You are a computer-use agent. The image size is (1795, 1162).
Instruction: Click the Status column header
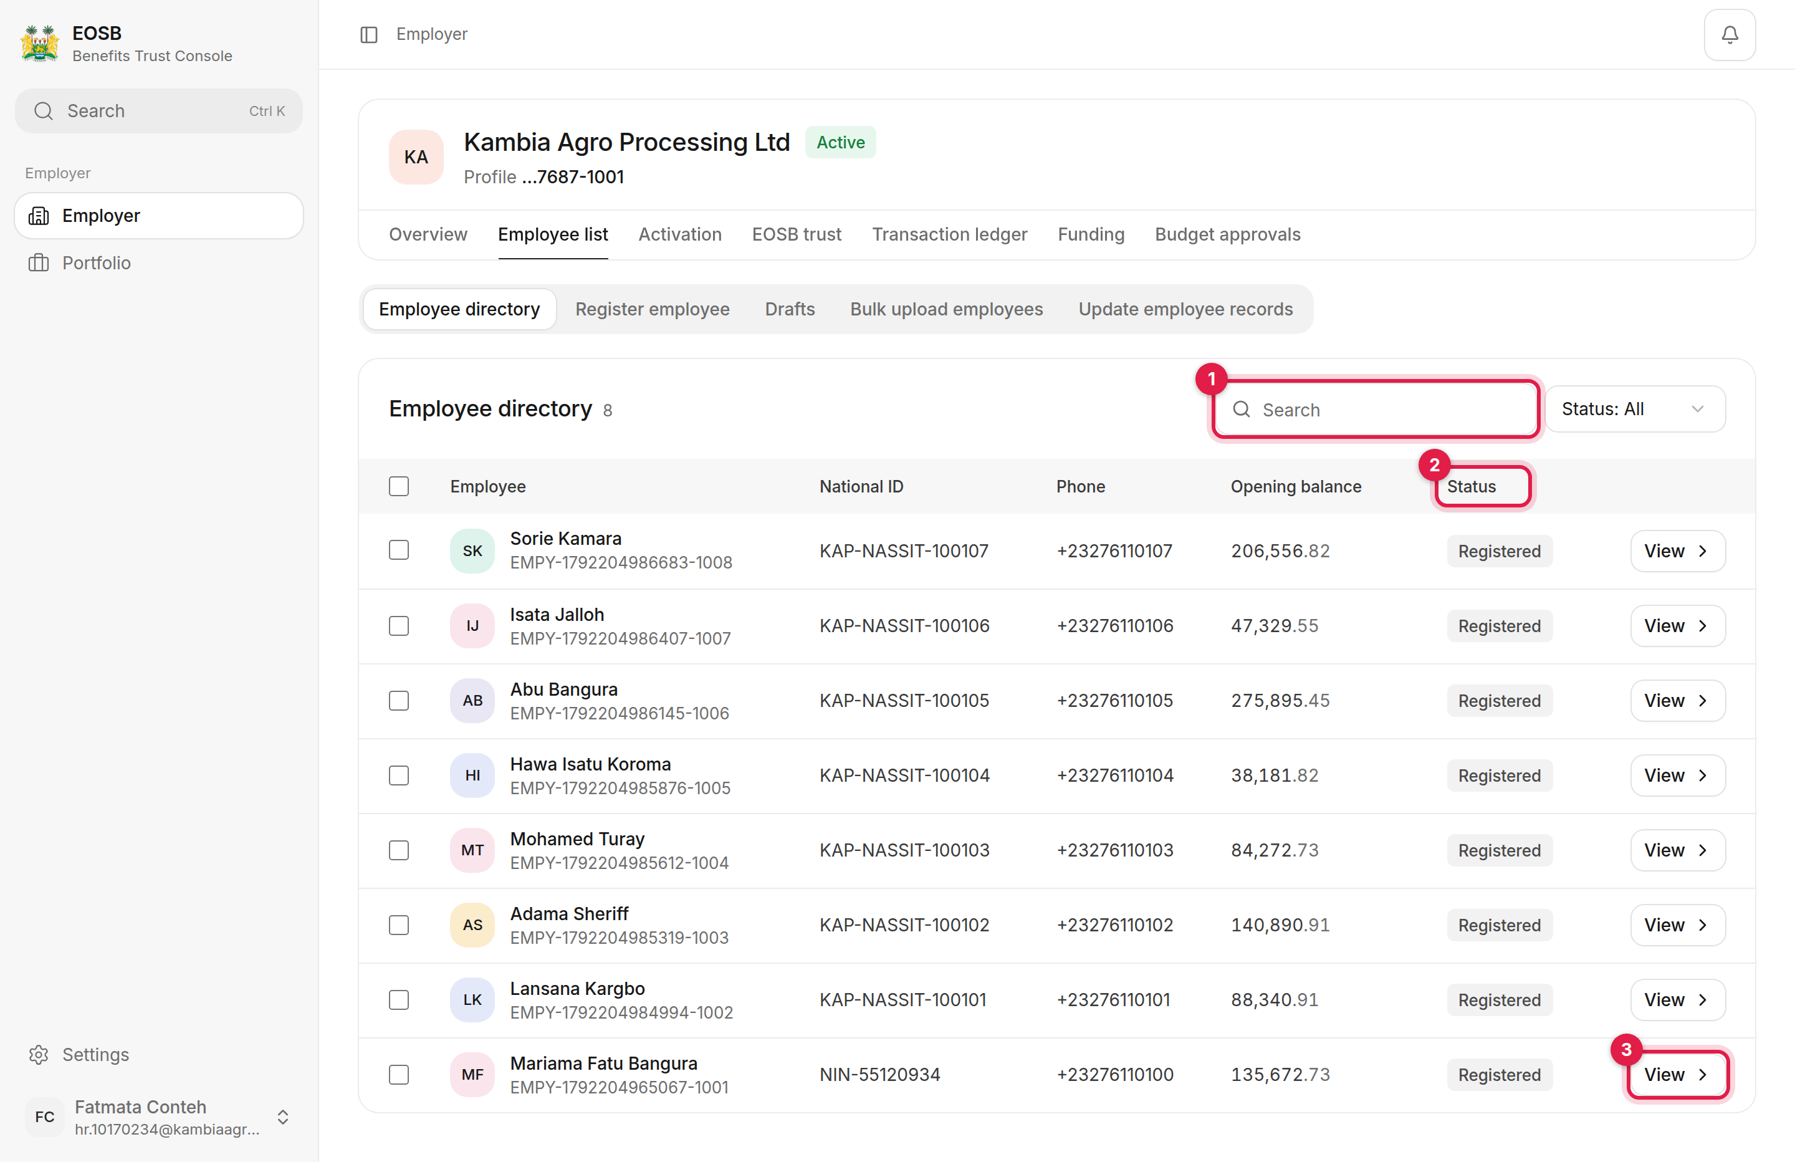pyautogui.click(x=1472, y=487)
